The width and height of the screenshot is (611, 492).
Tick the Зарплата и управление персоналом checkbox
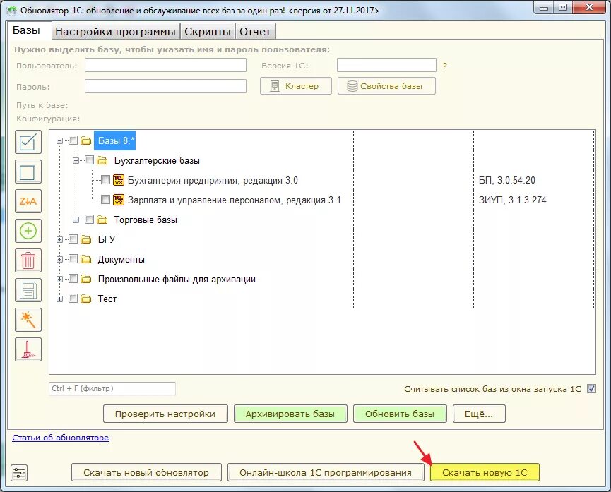[x=105, y=200]
